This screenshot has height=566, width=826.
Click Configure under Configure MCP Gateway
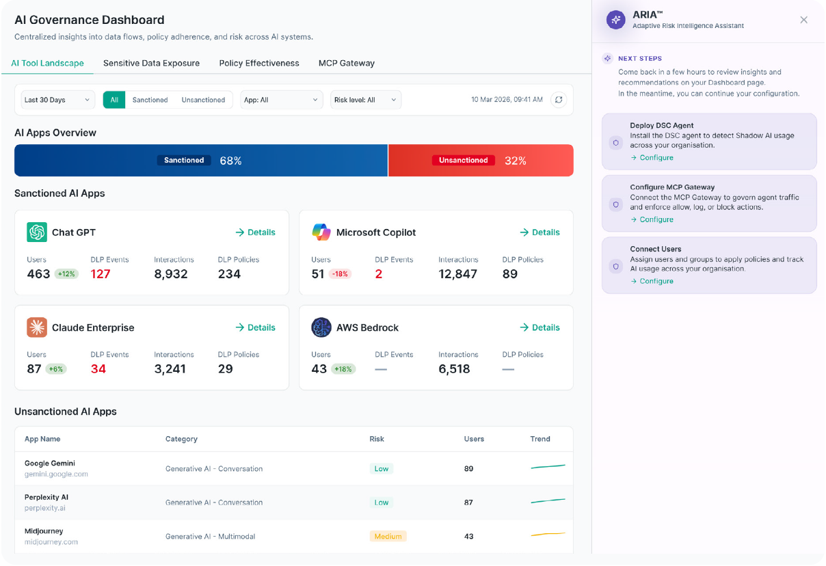pyautogui.click(x=652, y=219)
